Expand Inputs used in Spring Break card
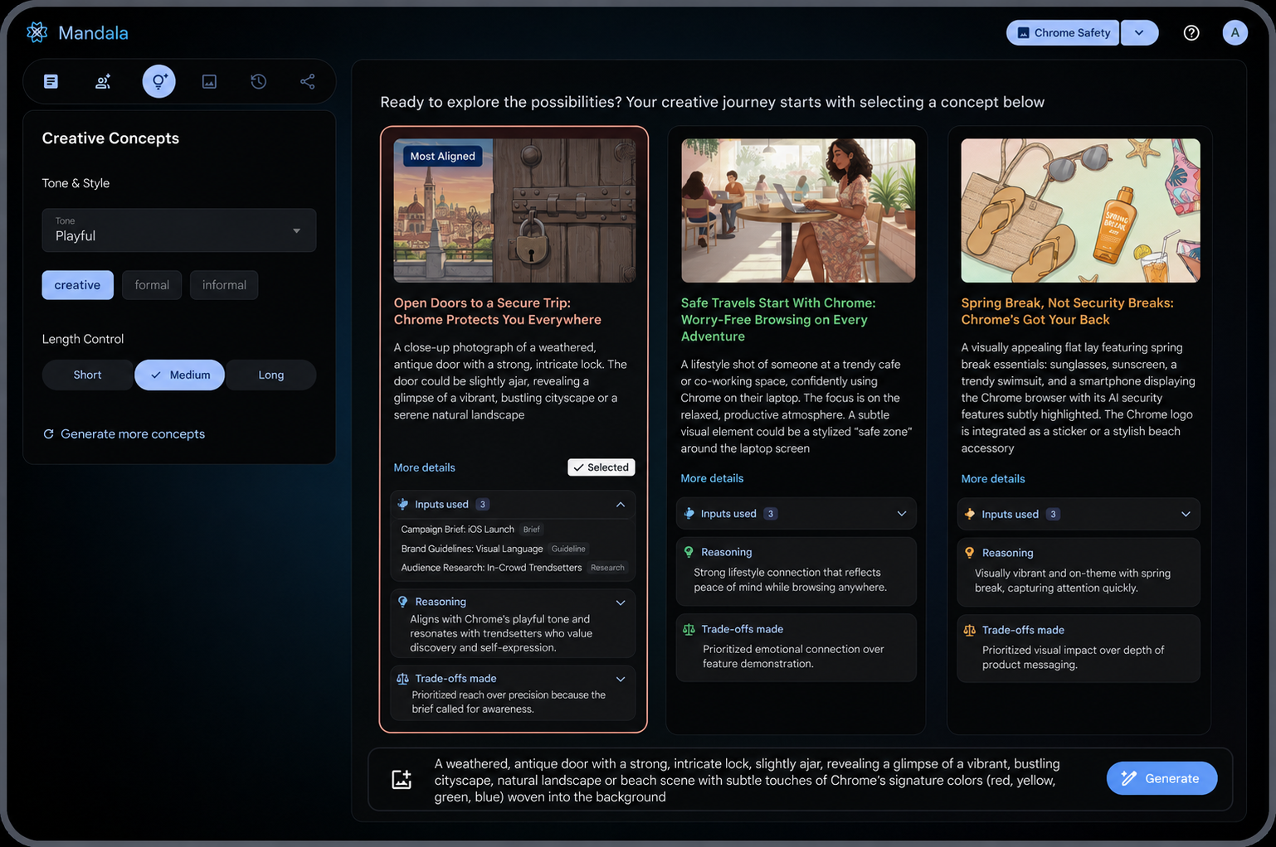The width and height of the screenshot is (1276, 847). (1186, 514)
